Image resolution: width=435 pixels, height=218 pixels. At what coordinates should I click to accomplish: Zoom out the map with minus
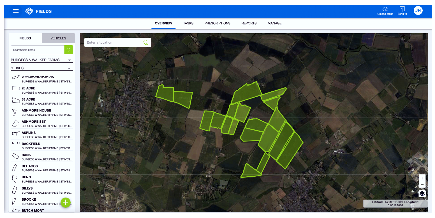(x=422, y=184)
